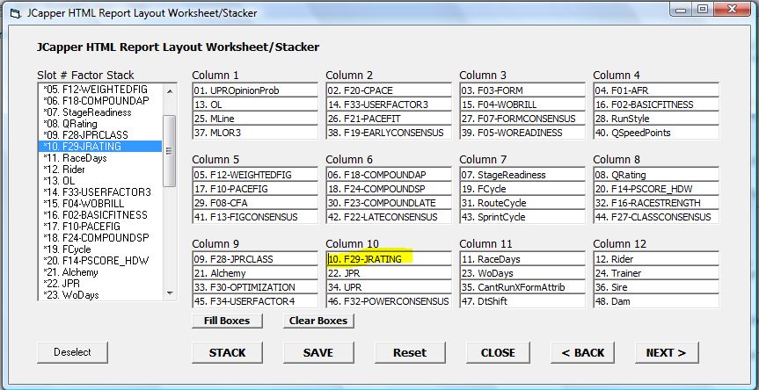Click the 29. F08-CFA box in Column 5
Viewport: 759px width, 390px height.
coord(255,203)
